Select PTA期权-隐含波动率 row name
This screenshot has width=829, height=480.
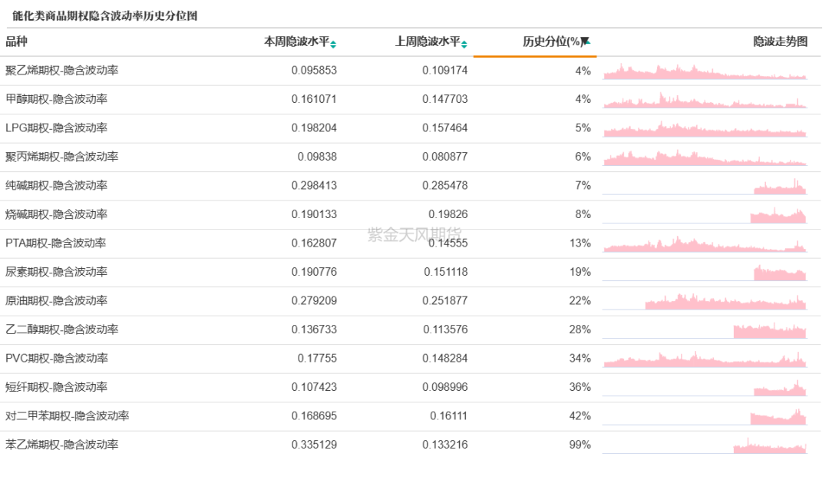(x=55, y=243)
